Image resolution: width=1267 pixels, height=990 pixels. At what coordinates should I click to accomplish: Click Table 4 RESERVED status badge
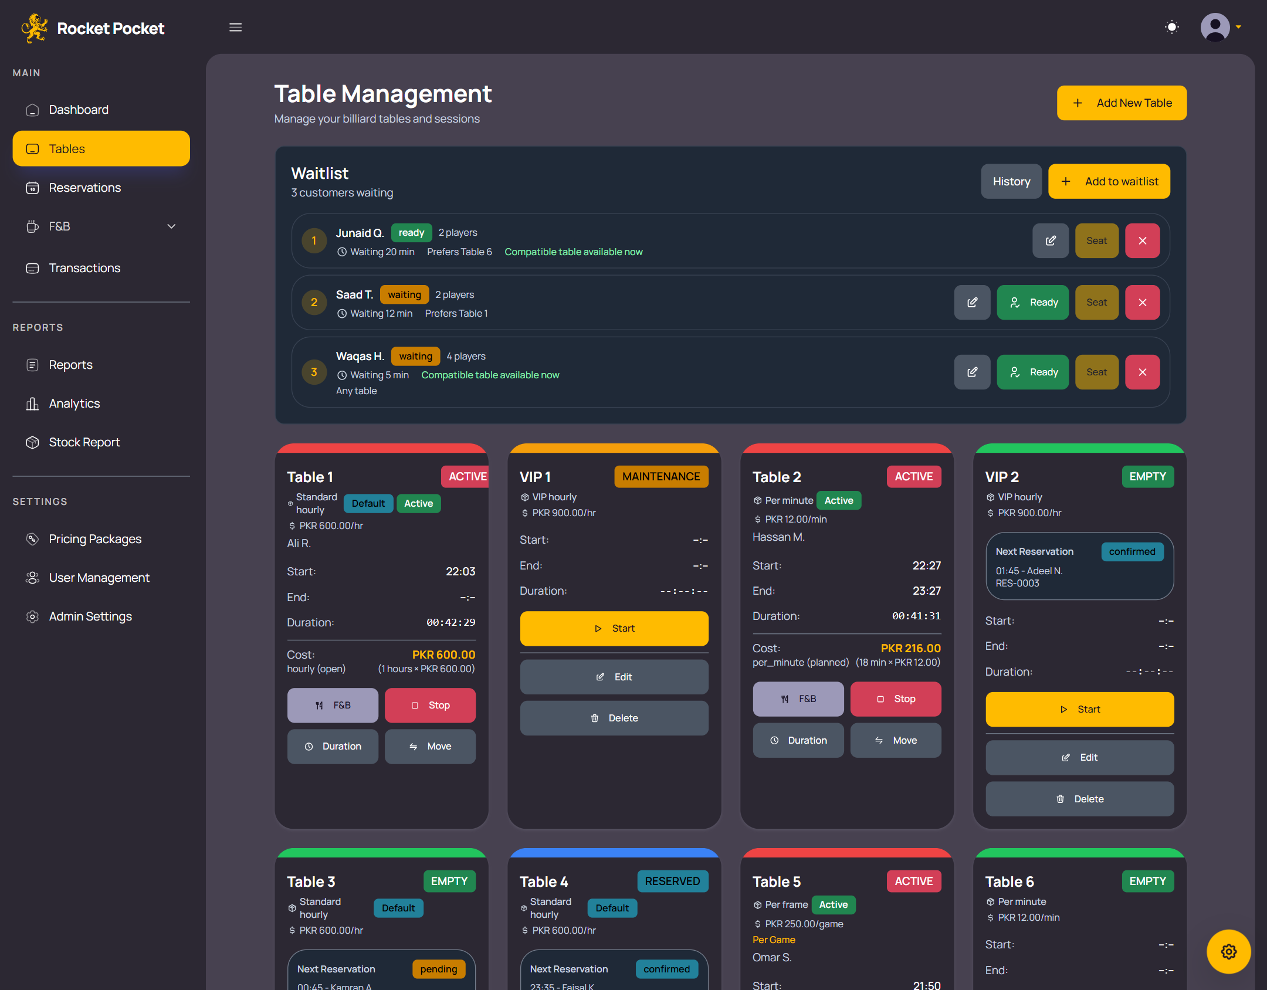pyautogui.click(x=672, y=881)
